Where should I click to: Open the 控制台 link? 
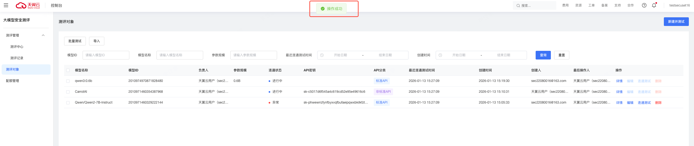click(56, 5)
